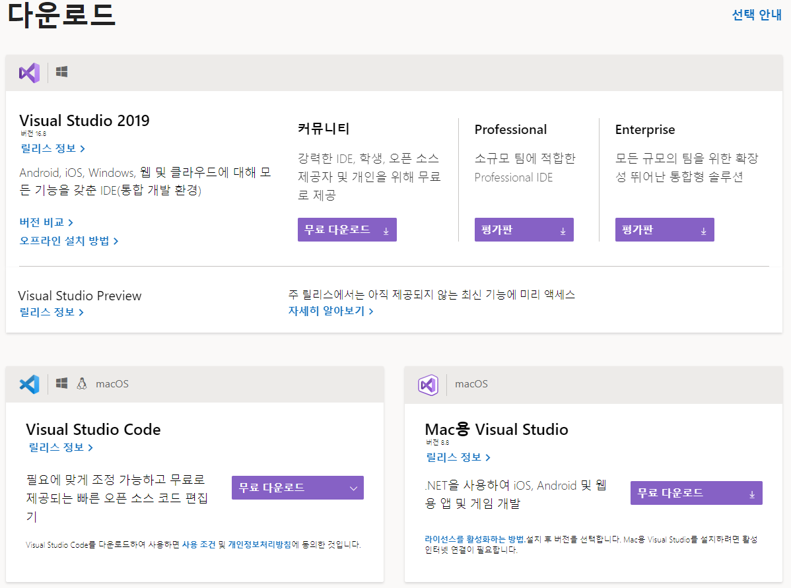This screenshot has width=791, height=588.
Task: Click the Mac용 Visual Studio heading
Action: (497, 430)
